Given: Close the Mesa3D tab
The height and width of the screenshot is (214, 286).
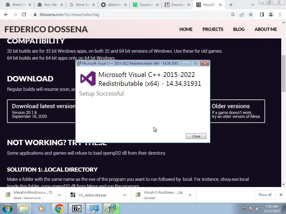Looking at the screenshot, I should click(220, 5).
